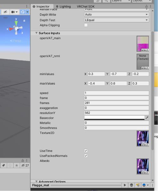Click Select on openVAT_nrml texture slot

point(144,68)
